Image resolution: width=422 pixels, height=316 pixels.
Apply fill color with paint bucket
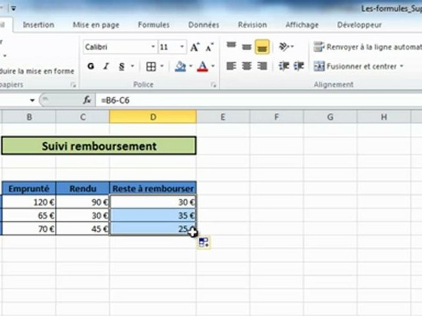[180, 66]
